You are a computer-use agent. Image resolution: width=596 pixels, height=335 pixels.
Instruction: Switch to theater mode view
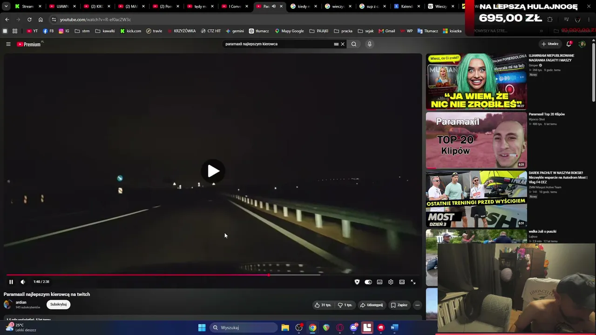[402, 282]
